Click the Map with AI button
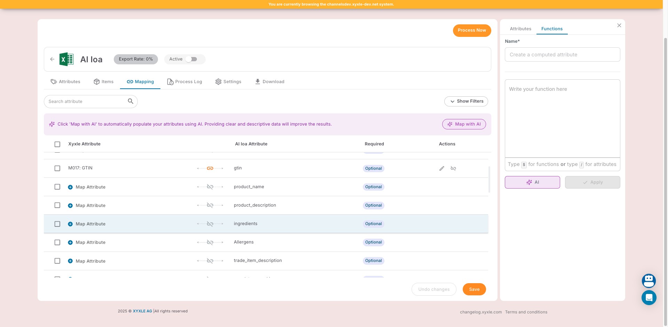 (464, 124)
